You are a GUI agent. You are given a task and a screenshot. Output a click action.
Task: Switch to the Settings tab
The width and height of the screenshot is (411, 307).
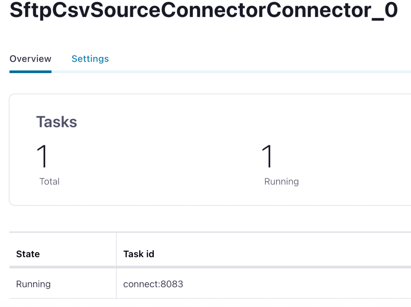tap(90, 59)
